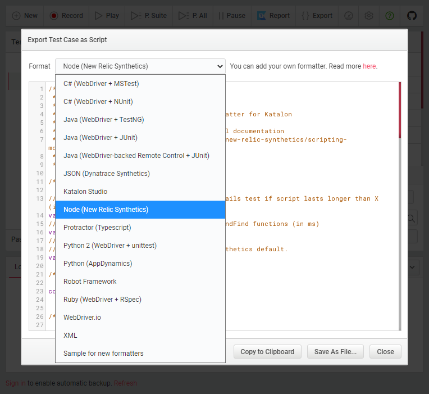429x394 pixels.
Task: Click the Sign in link
Action: pos(16,383)
